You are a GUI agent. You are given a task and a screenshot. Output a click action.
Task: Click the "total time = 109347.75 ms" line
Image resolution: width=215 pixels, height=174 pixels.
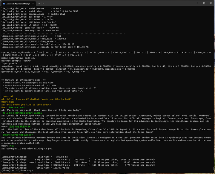click(35, 168)
